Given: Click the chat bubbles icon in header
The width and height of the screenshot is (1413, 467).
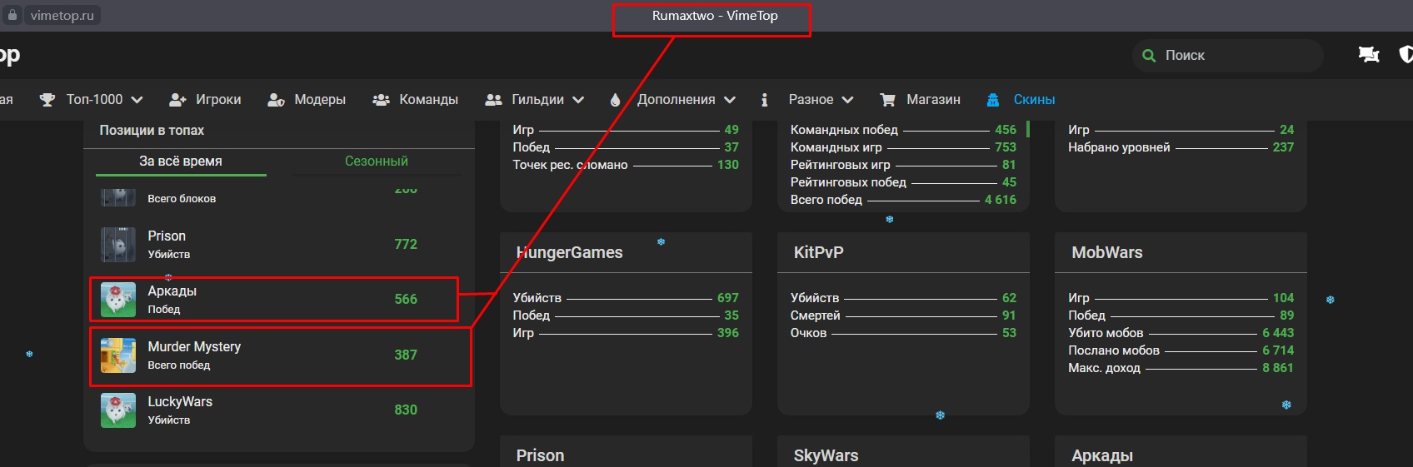Looking at the screenshot, I should [1368, 55].
